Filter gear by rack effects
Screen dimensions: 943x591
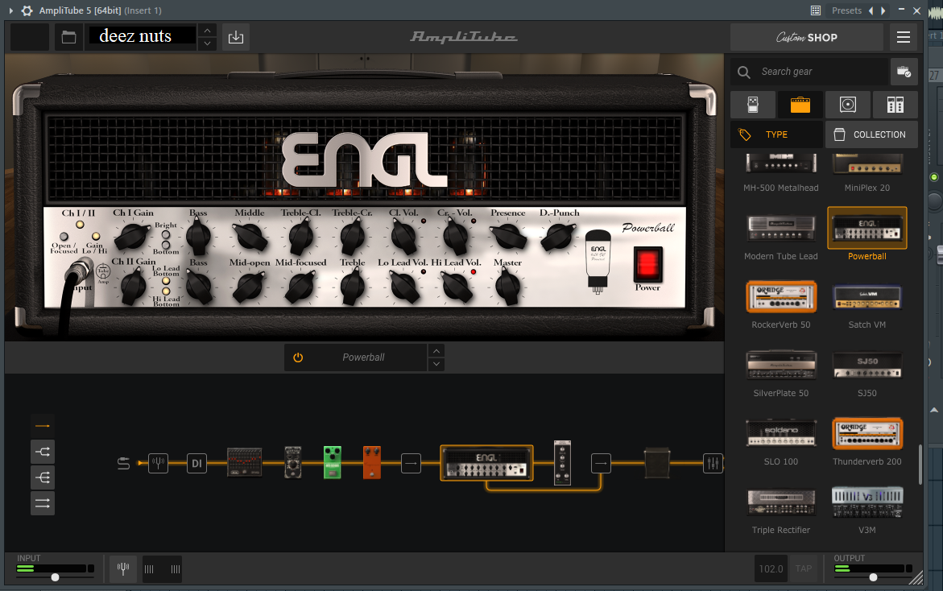click(x=895, y=105)
